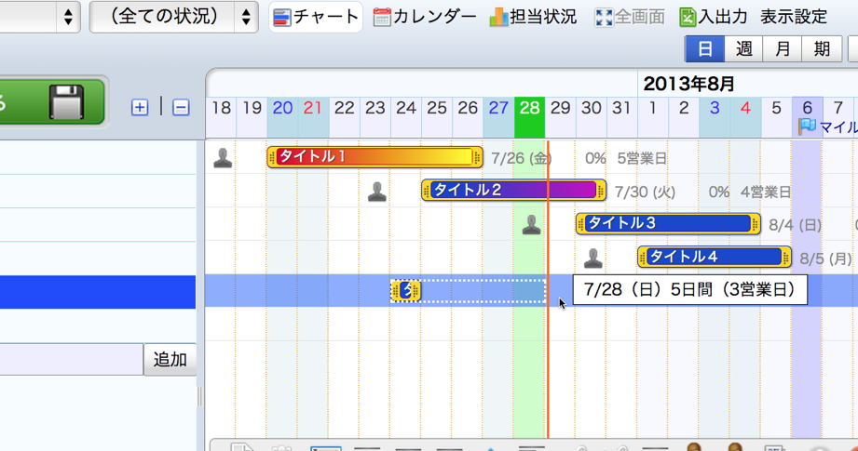The image size is (858, 451).
Task: Expand all rows with plus icon
Action: tap(140, 108)
